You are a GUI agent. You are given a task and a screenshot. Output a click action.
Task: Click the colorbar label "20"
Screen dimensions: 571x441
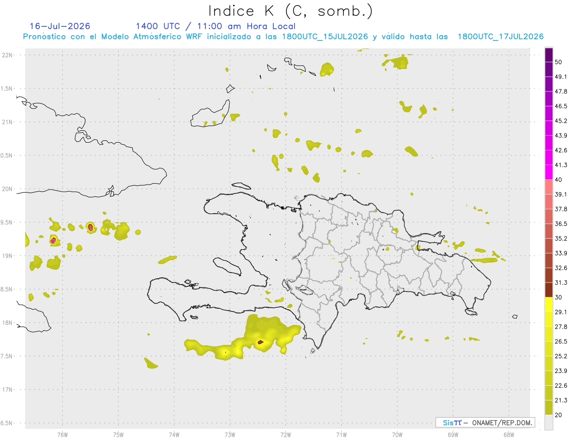tap(559, 415)
